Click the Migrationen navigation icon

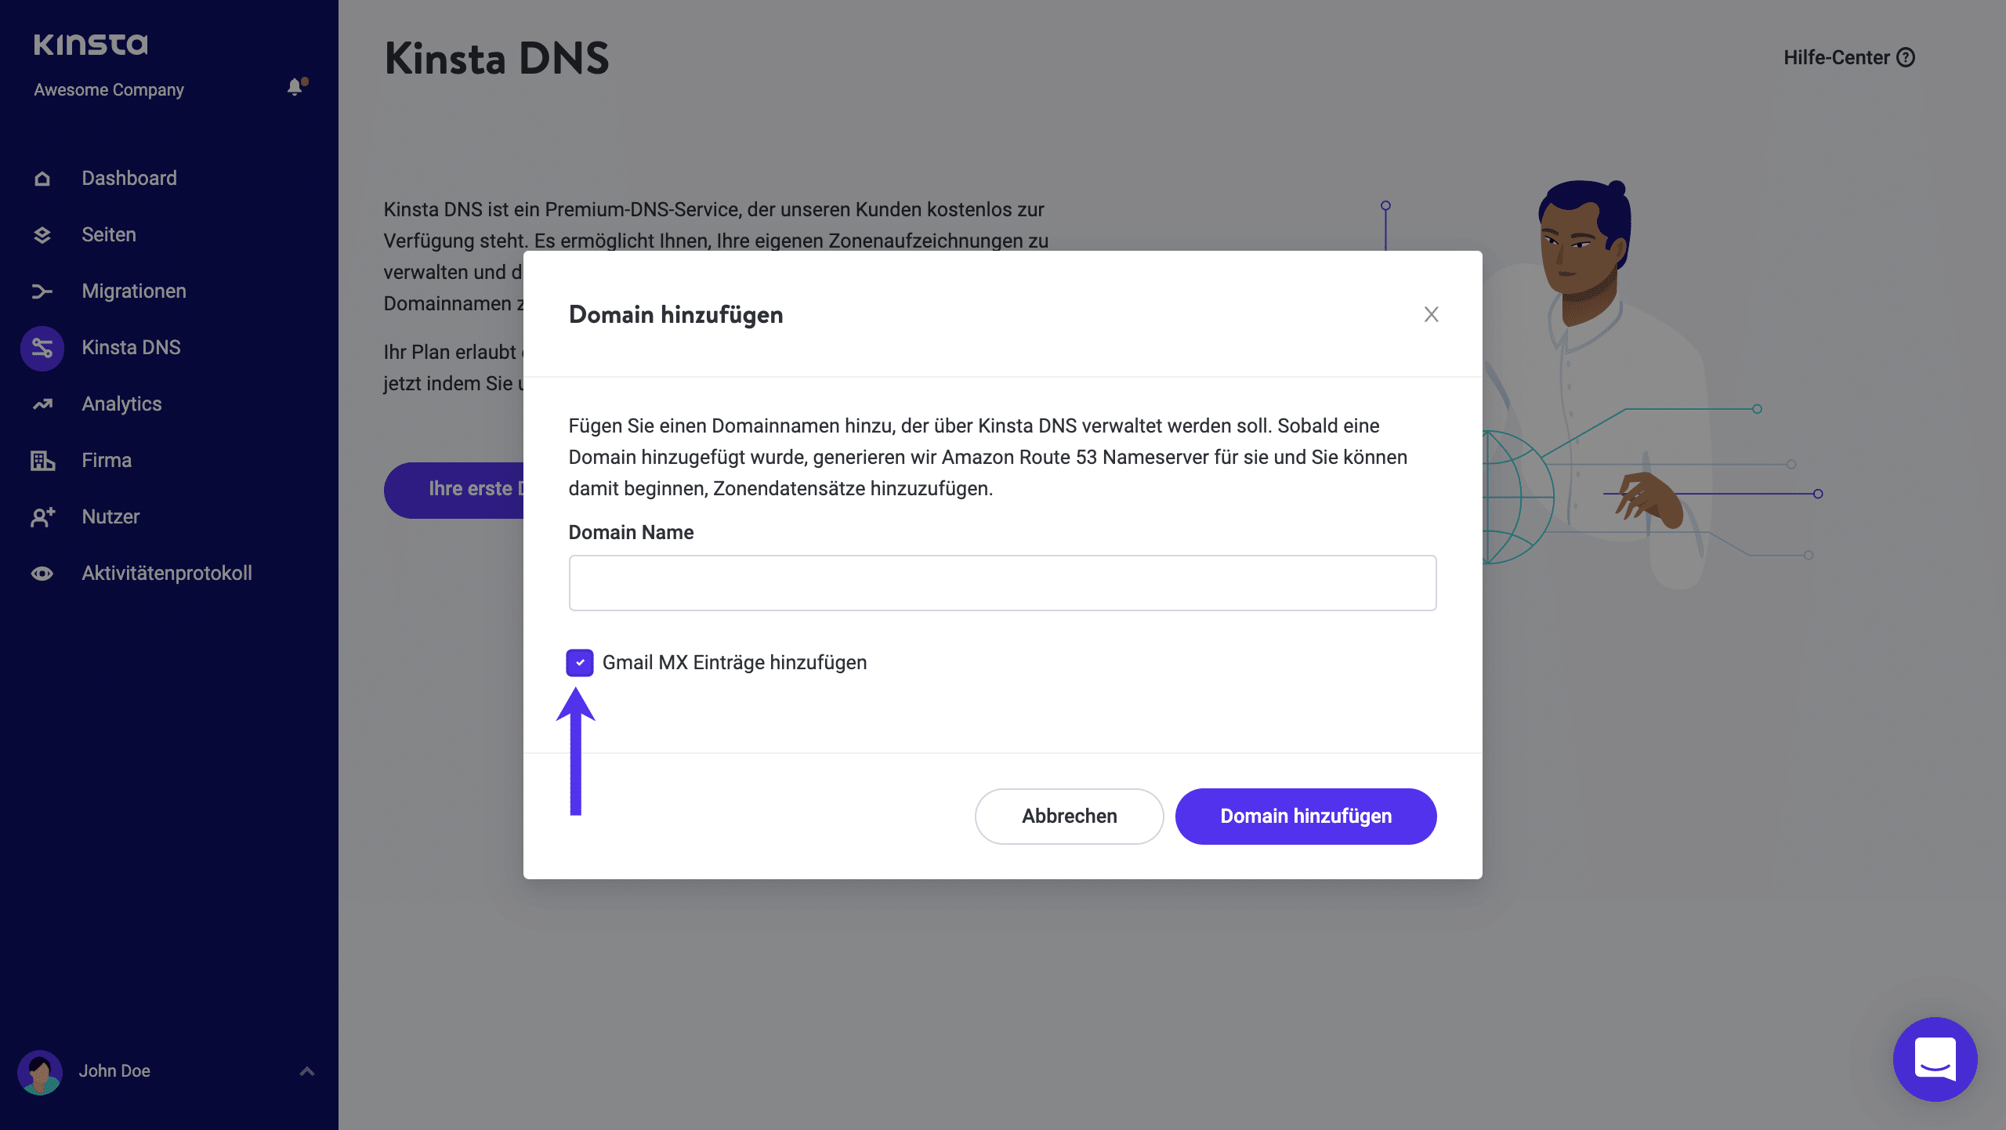[x=42, y=291]
